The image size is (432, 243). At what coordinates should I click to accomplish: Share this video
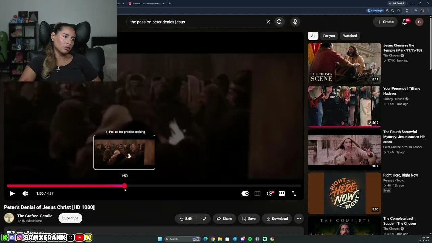click(224, 219)
